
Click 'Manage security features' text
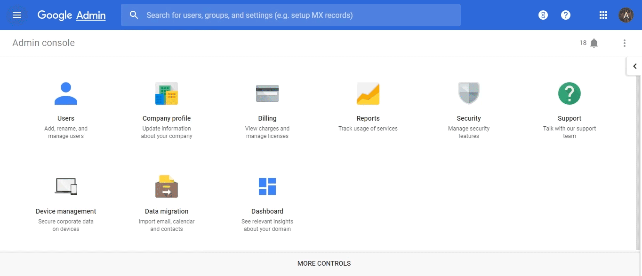[x=469, y=132]
